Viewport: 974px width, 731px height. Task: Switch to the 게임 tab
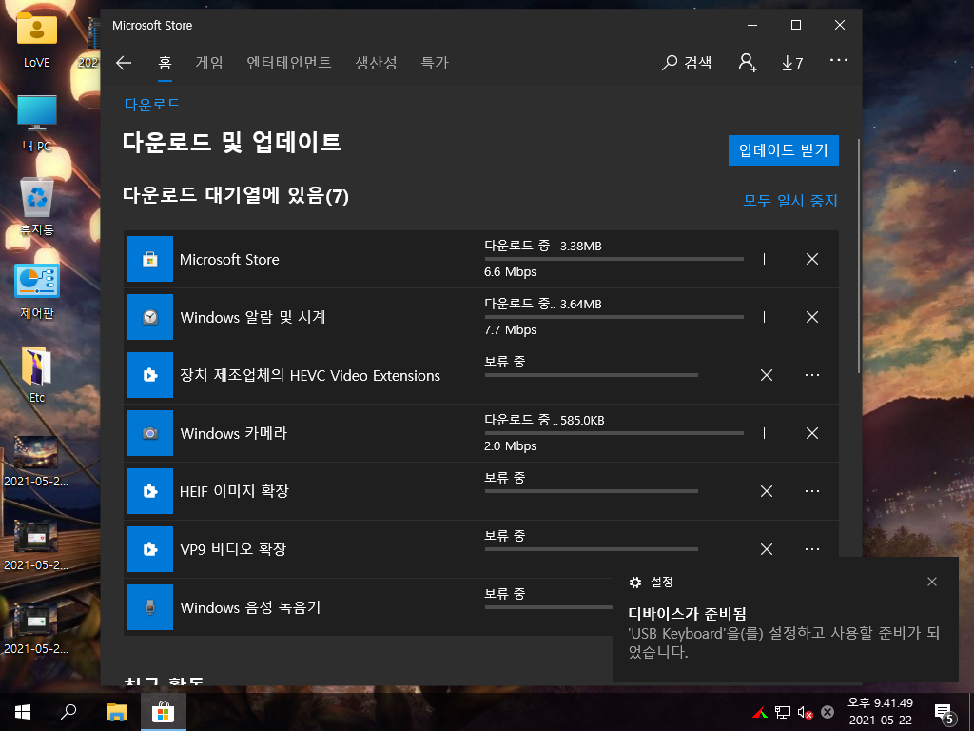point(209,63)
